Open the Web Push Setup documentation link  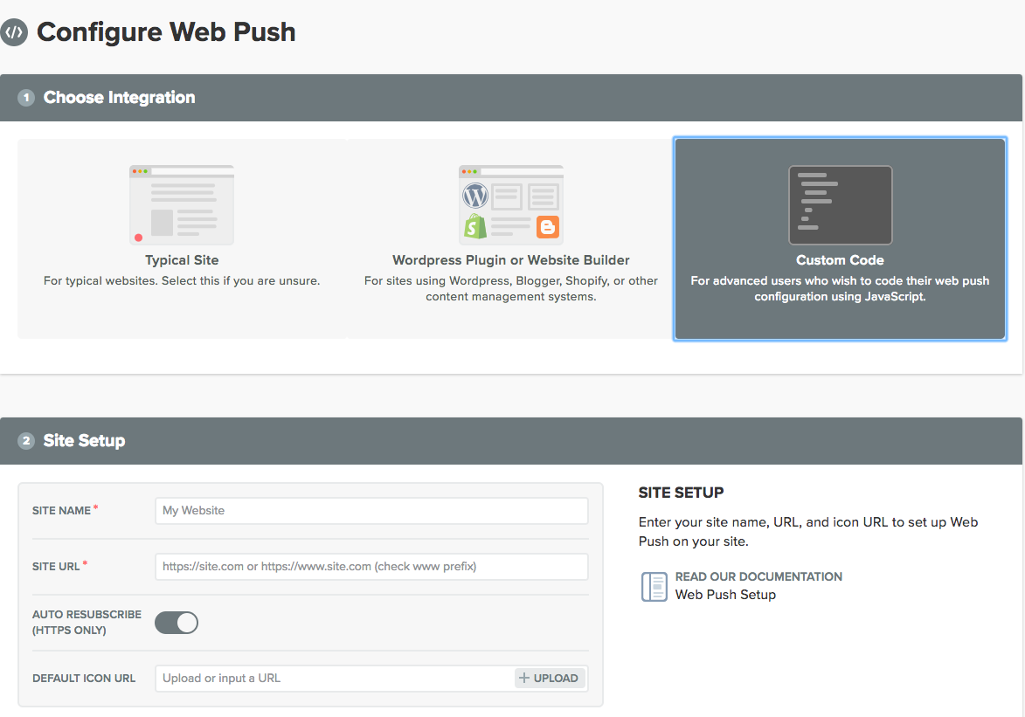pos(725,595)
